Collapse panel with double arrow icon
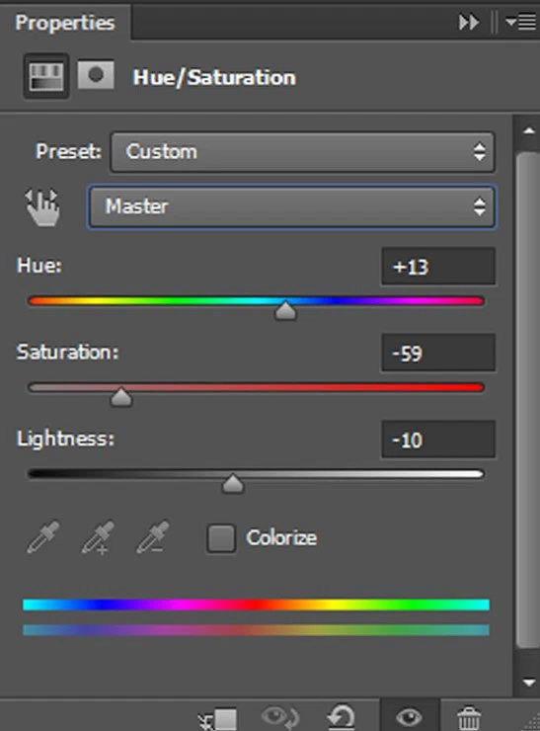The height and width of the screenshot is (731, 540). click(469, 22)
